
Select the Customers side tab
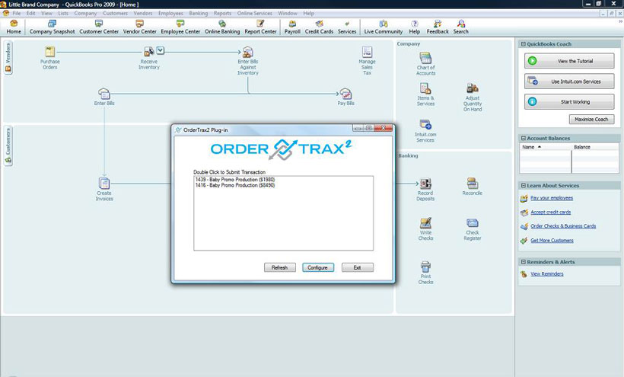pyautogui.click(x=8, y=146)
